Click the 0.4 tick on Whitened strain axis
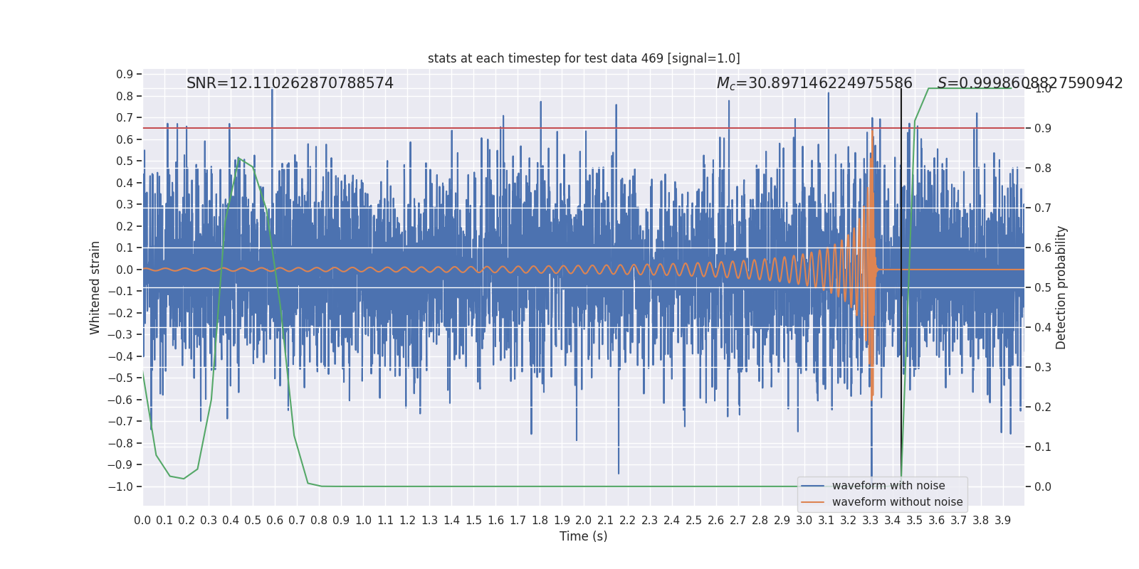The height and width of the screenshot is (569, 1139). [x=125, y=183]
